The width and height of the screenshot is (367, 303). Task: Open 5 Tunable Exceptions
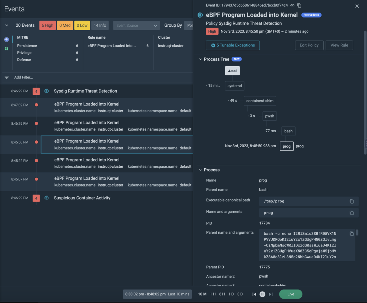coord(233,45)
